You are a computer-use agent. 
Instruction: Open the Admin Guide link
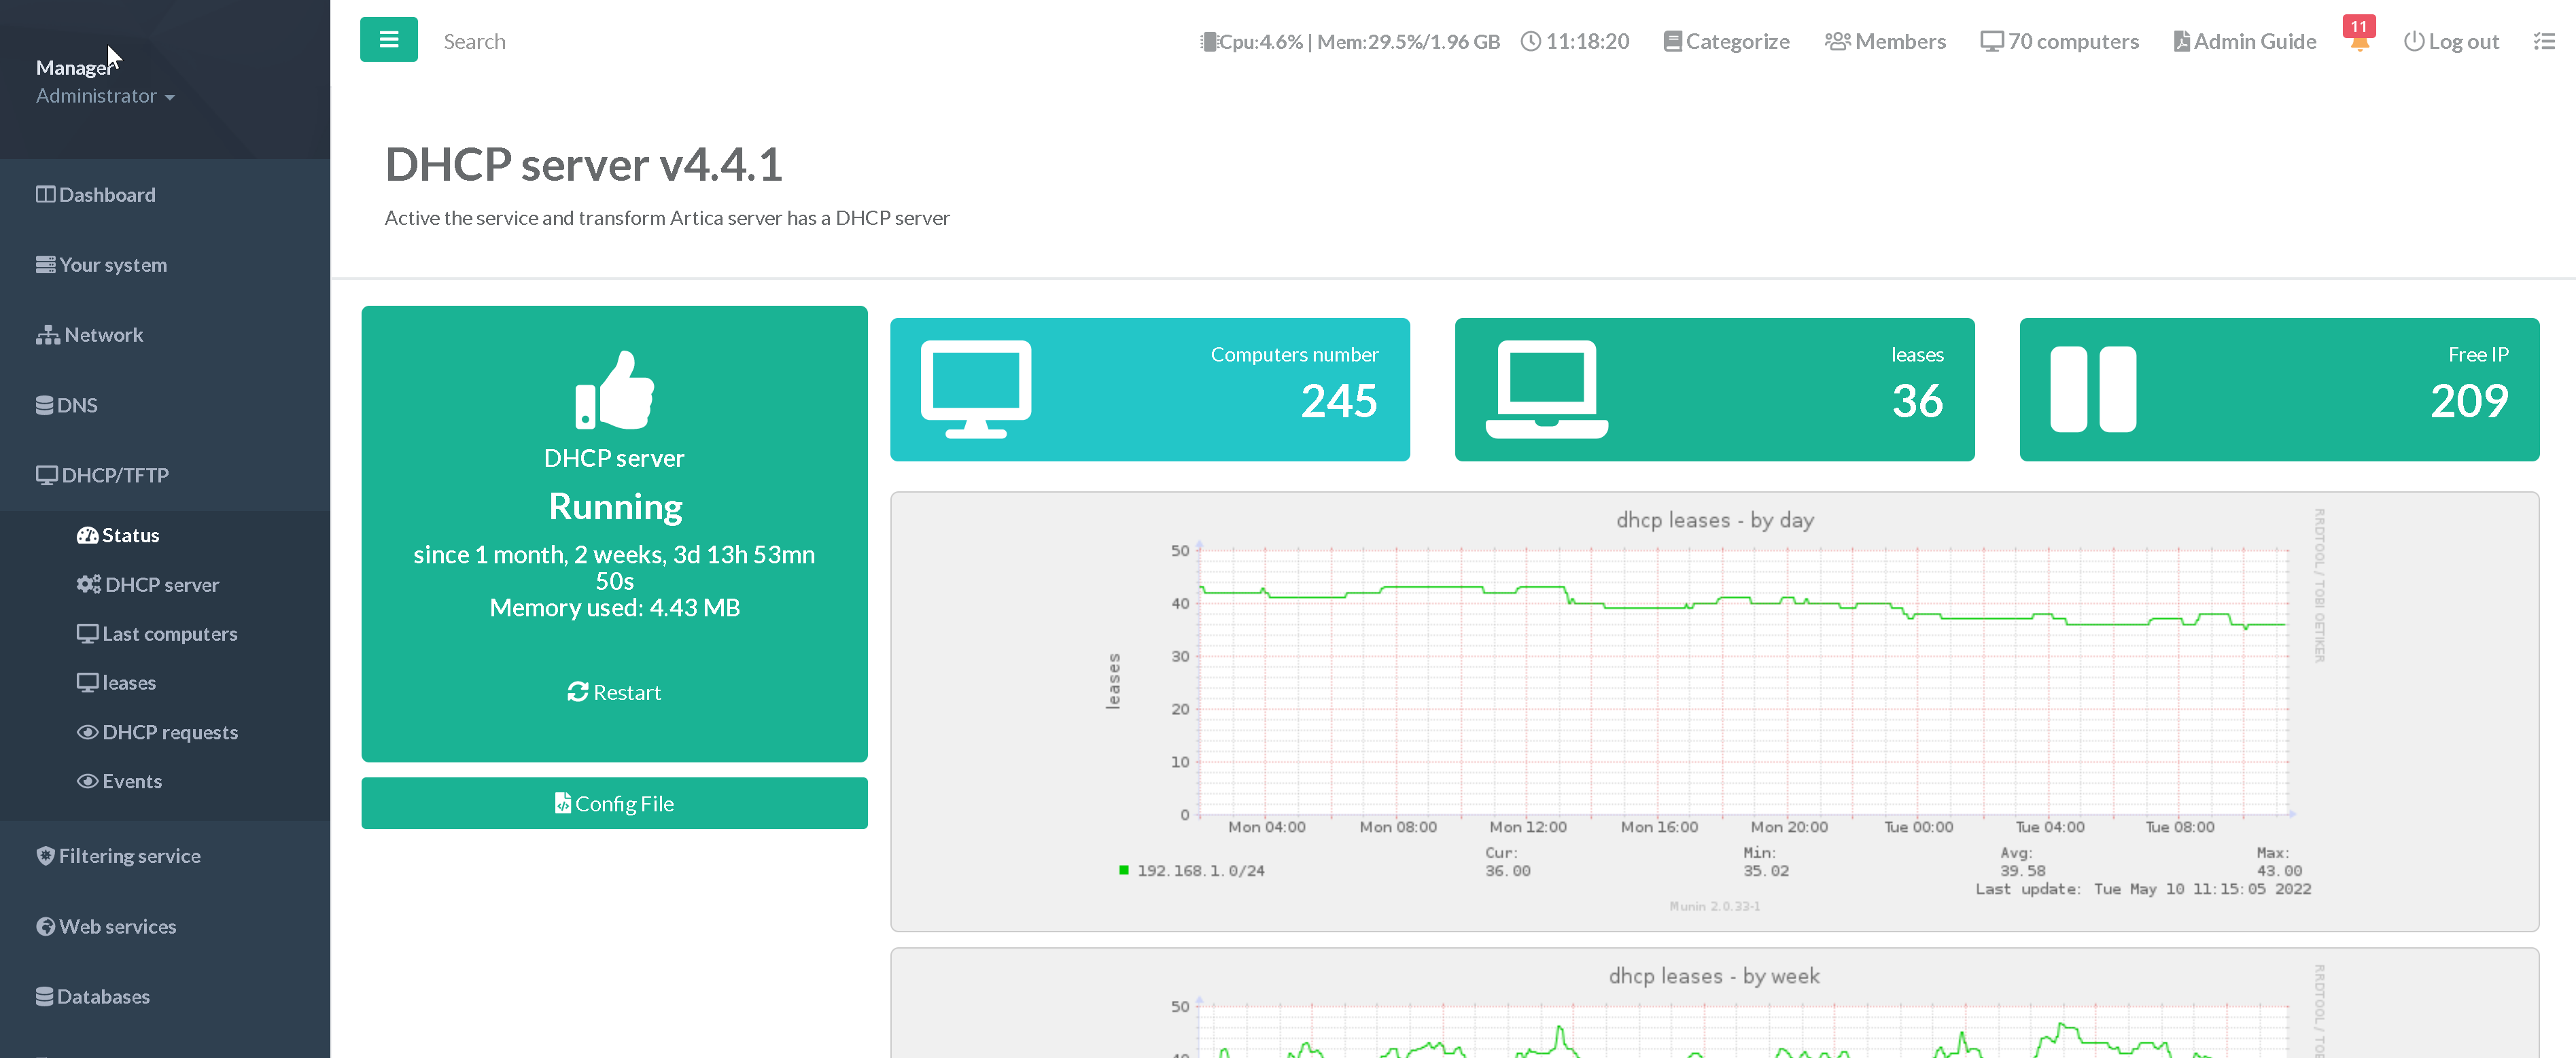2245,41
